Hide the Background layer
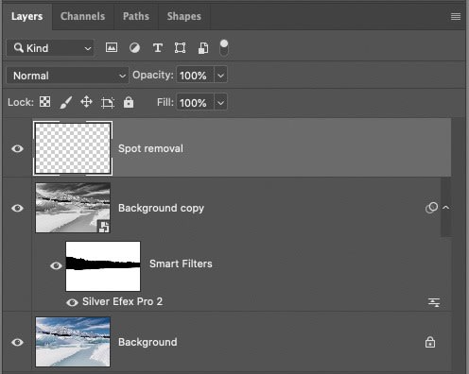Screen dimensions: 469x374 17,342
